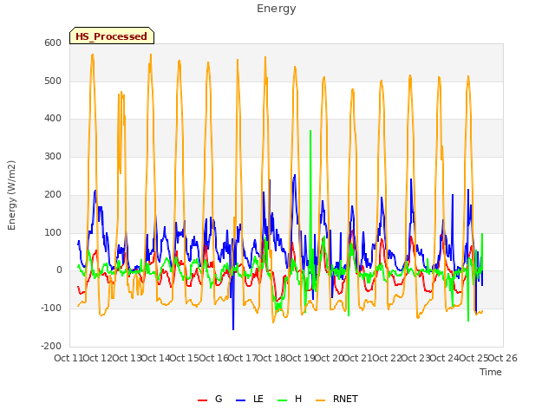Click the Time x-axis label
This screenshot has height=416, width=555.
[491, 372]
